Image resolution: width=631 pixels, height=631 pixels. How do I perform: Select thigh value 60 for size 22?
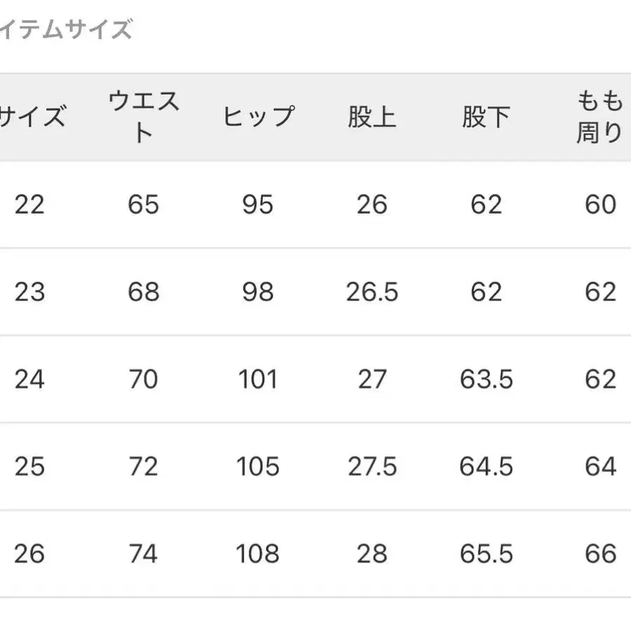tap(600, 205)
